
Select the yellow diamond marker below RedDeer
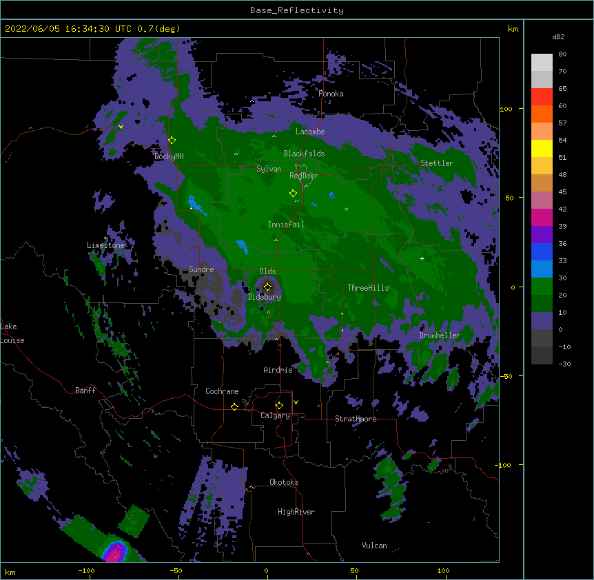tap(293, 194)
